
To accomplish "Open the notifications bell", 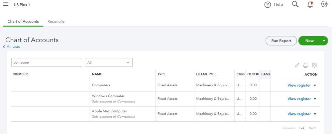I will coord(310,5).
